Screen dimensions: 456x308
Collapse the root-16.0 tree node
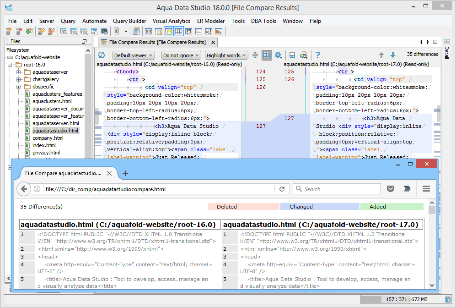(10, 65)
